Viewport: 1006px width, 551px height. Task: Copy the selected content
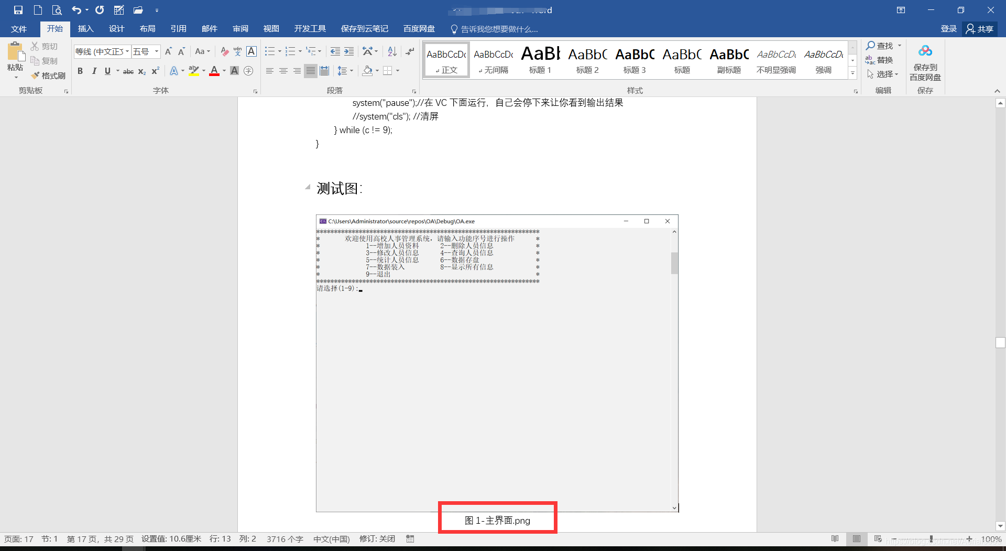pyautogui.click(x=44, y=61)
